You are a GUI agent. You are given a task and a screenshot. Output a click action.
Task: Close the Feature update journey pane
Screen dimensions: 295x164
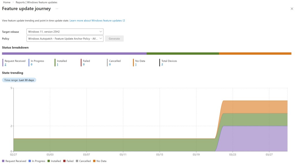pyautogui.click(x=292, y=9)
